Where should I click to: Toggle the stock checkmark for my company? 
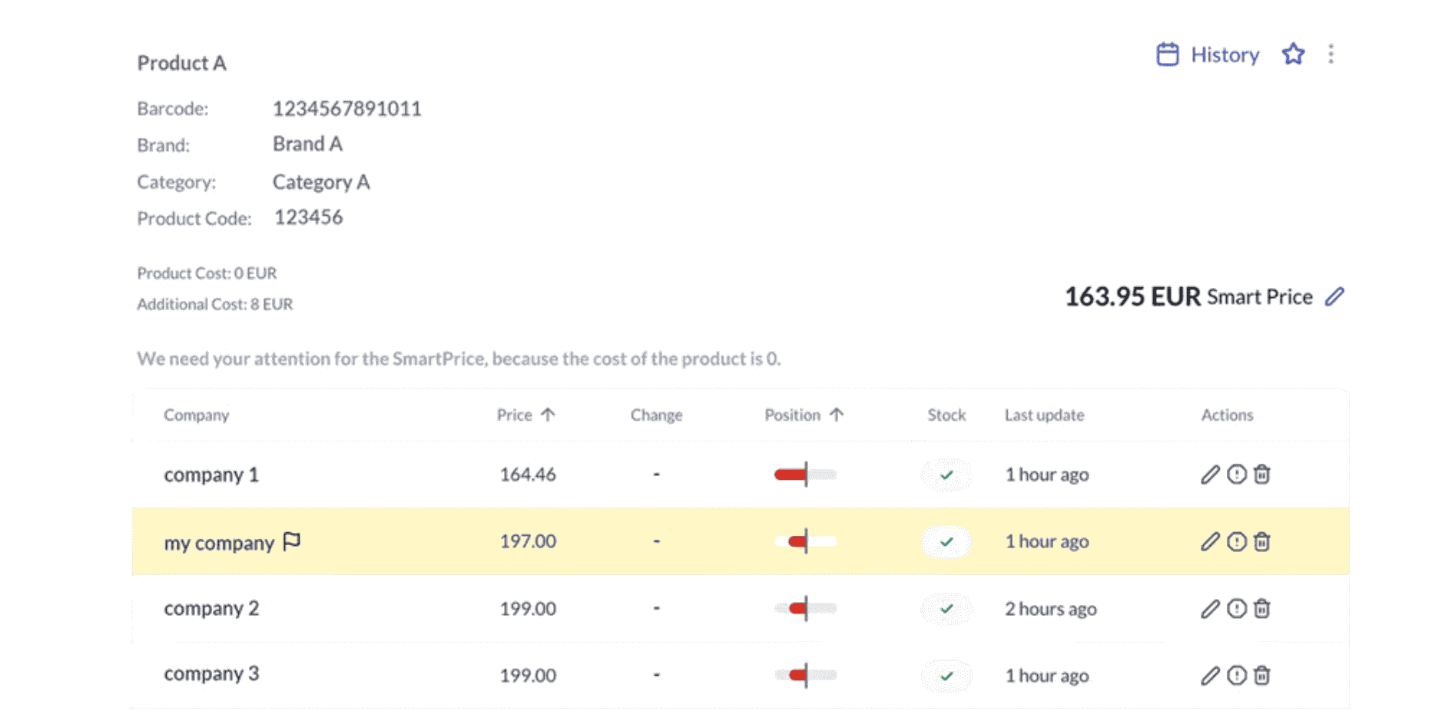pos(946,541)
